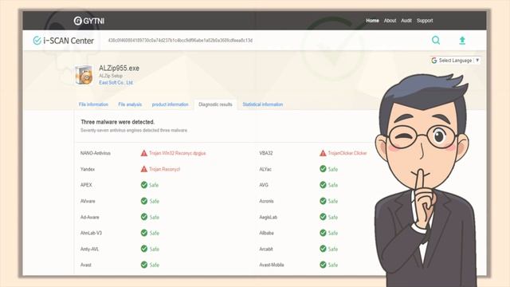
Task: Click the green check icon for Avast
Action: click(144, 265)
